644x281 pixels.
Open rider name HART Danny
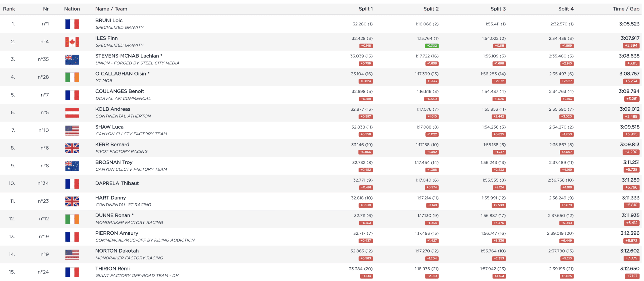(x=110, y=198)
